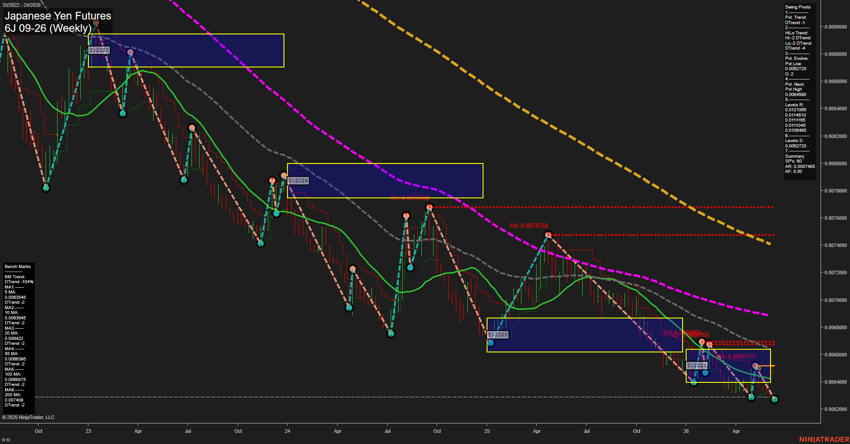Select the Y:2023 yearly session label
This screenshot has width=850, height=444.
pos(99,50)
